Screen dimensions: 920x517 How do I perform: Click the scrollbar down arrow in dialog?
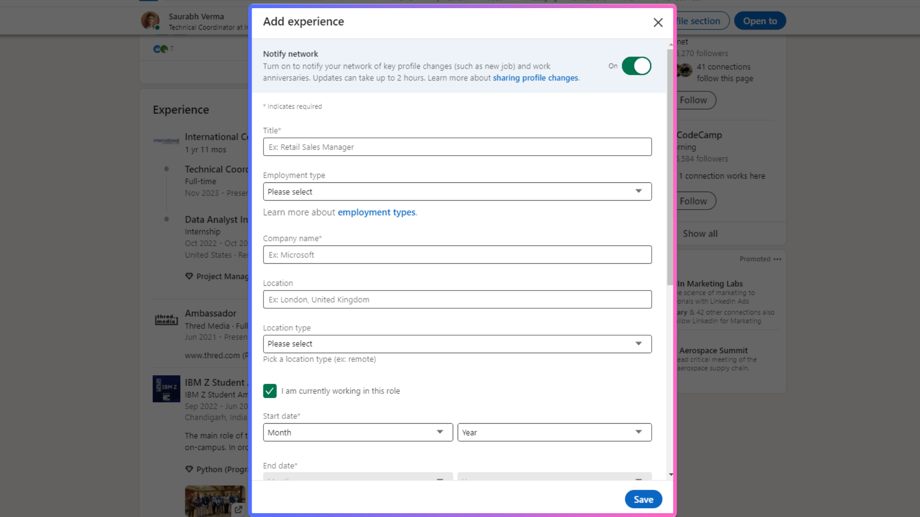click(x=671, y=474)
